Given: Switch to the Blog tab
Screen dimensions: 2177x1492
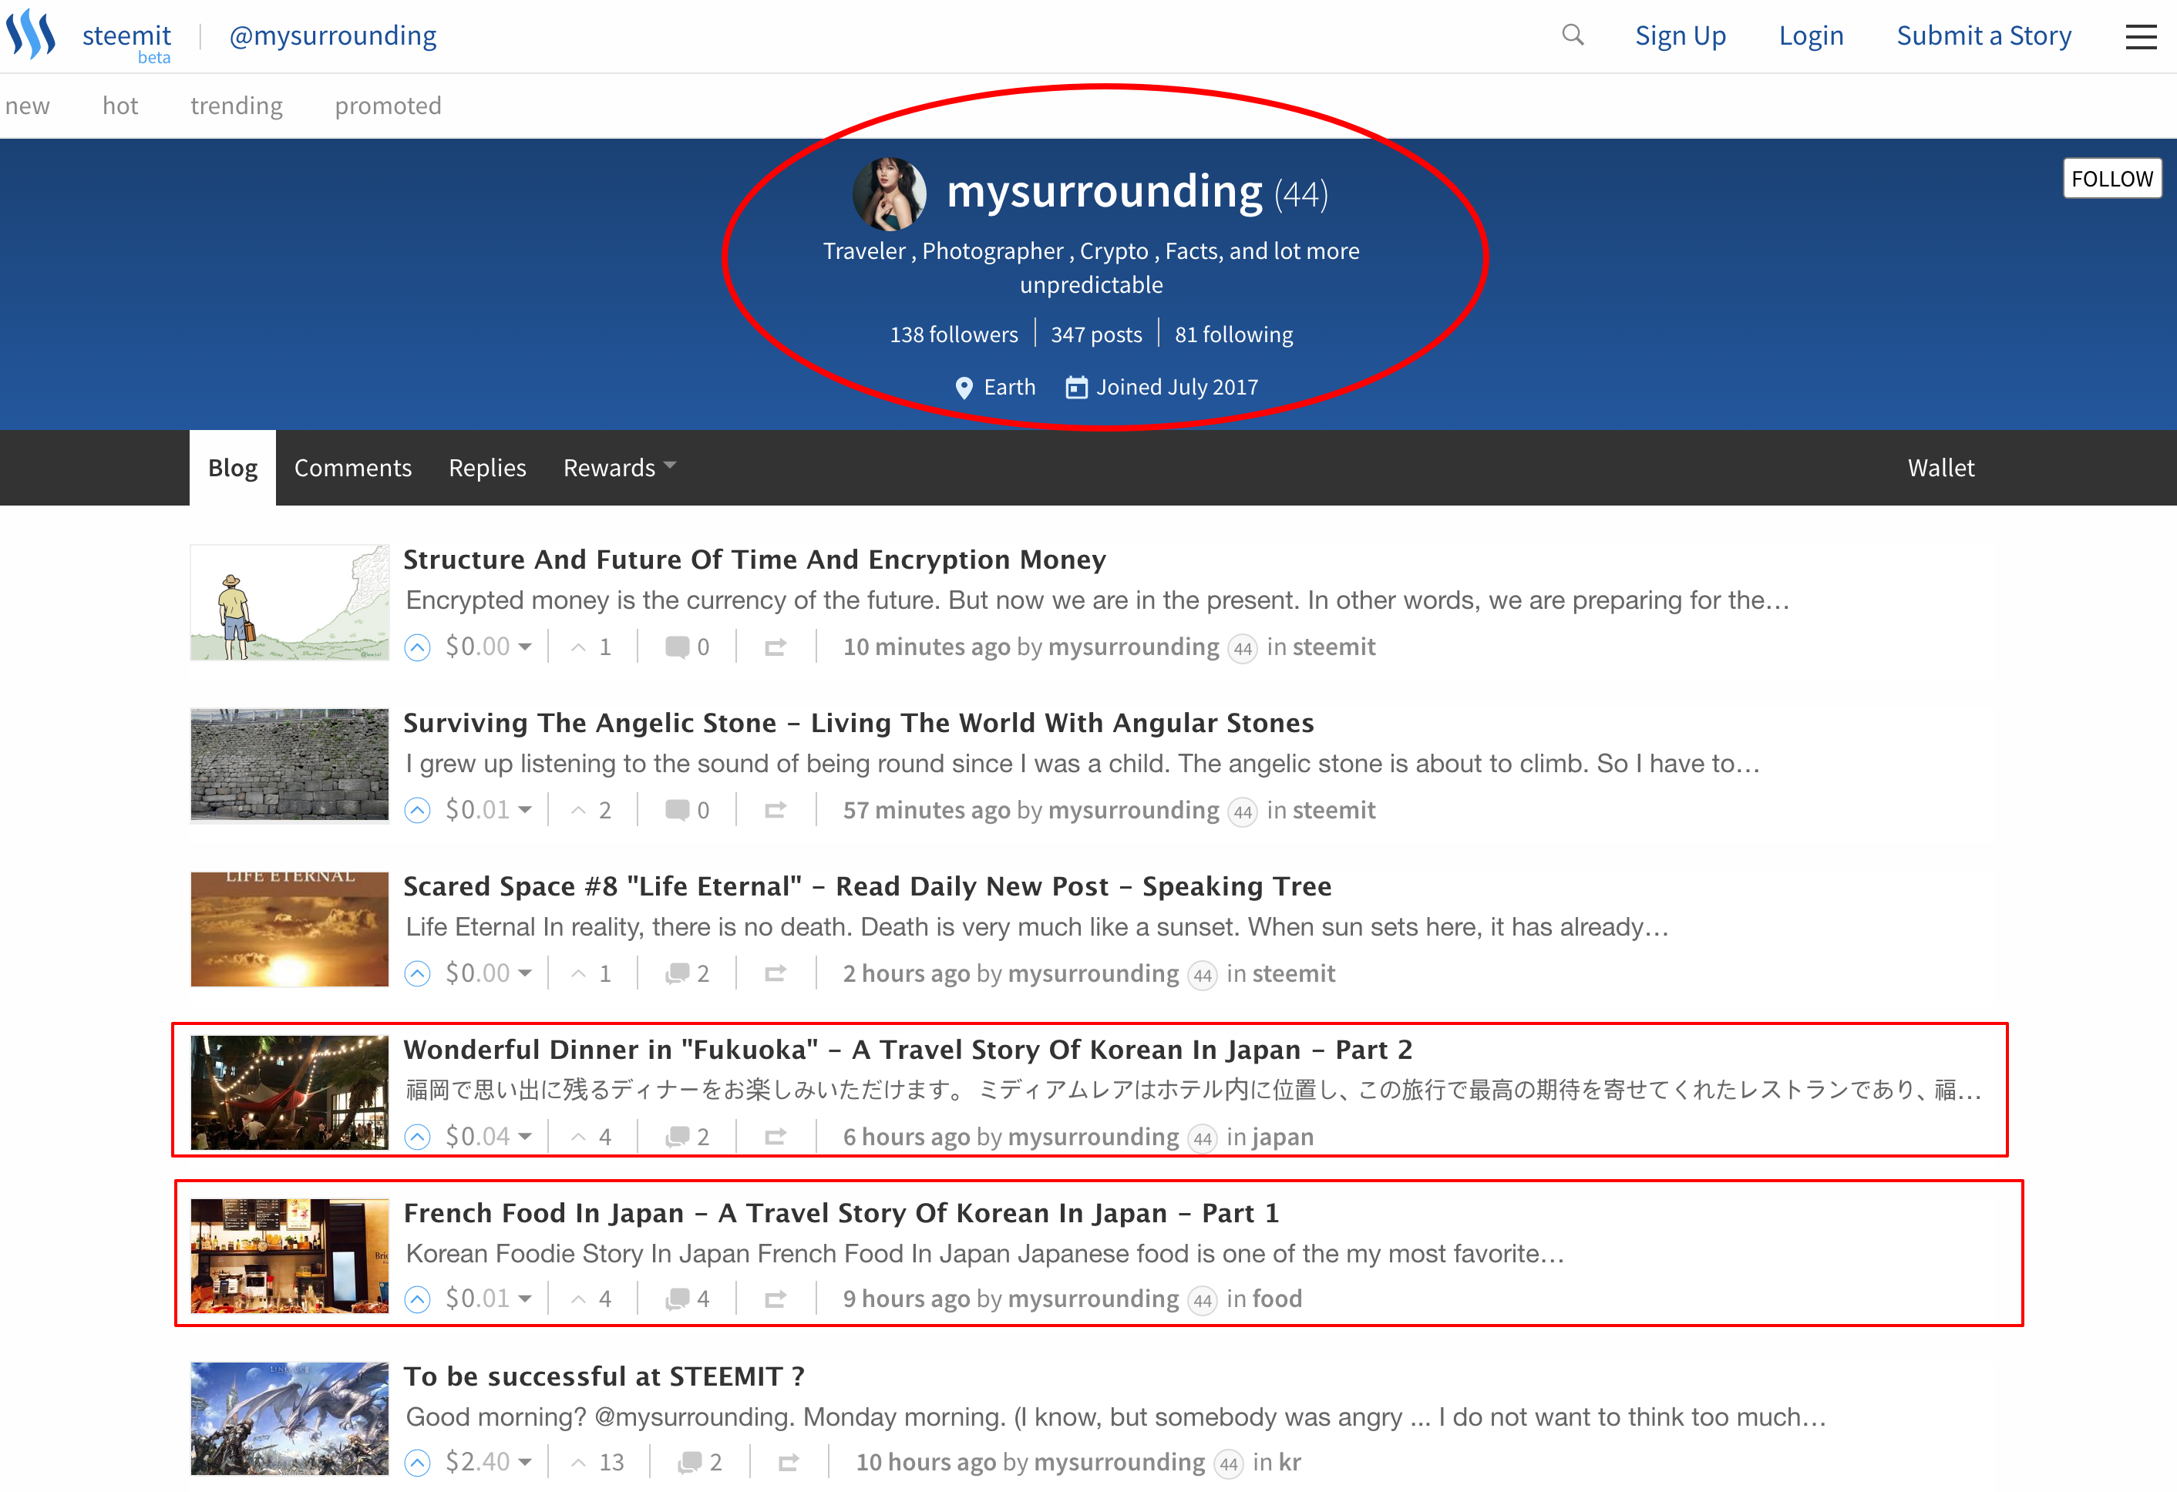Looking at the screenshot, I should (x=232, y=467).
